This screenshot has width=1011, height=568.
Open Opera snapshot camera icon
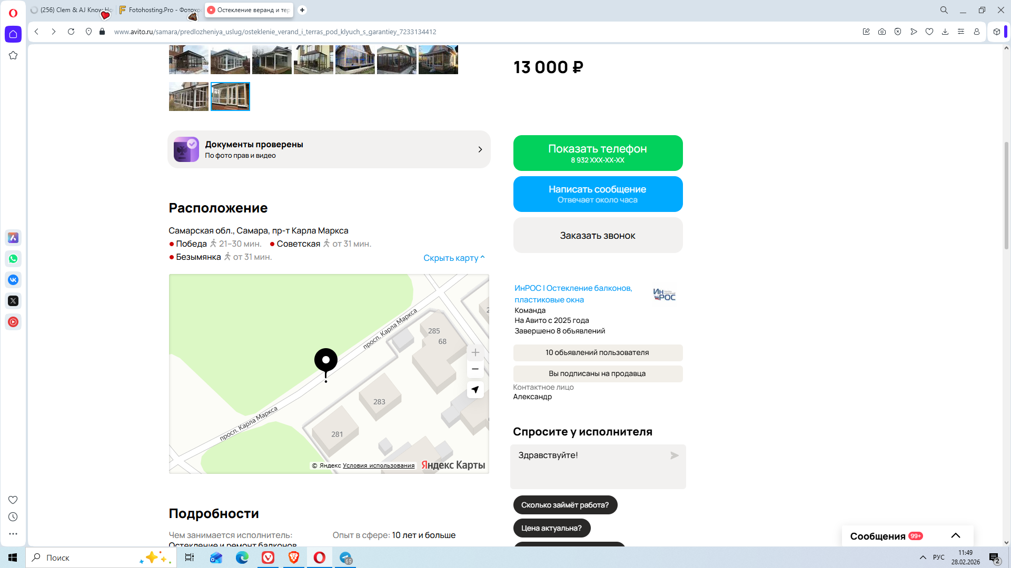882,32
